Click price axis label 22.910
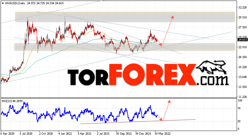Image resolution: width=249 pixels, height=137 pixels. (243, 47)
